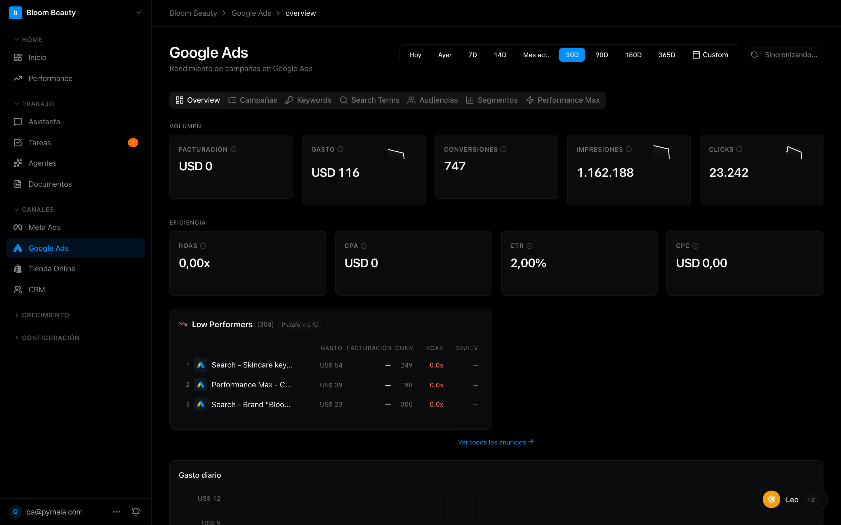Select the Mes act. date range
This screenshot has height=525, width=841.
[536, 55]
